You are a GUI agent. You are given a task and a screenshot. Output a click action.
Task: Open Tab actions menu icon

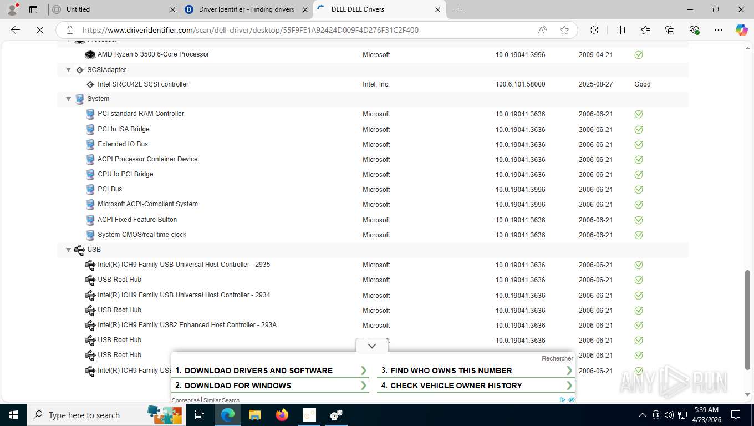[x=33, y=9]
